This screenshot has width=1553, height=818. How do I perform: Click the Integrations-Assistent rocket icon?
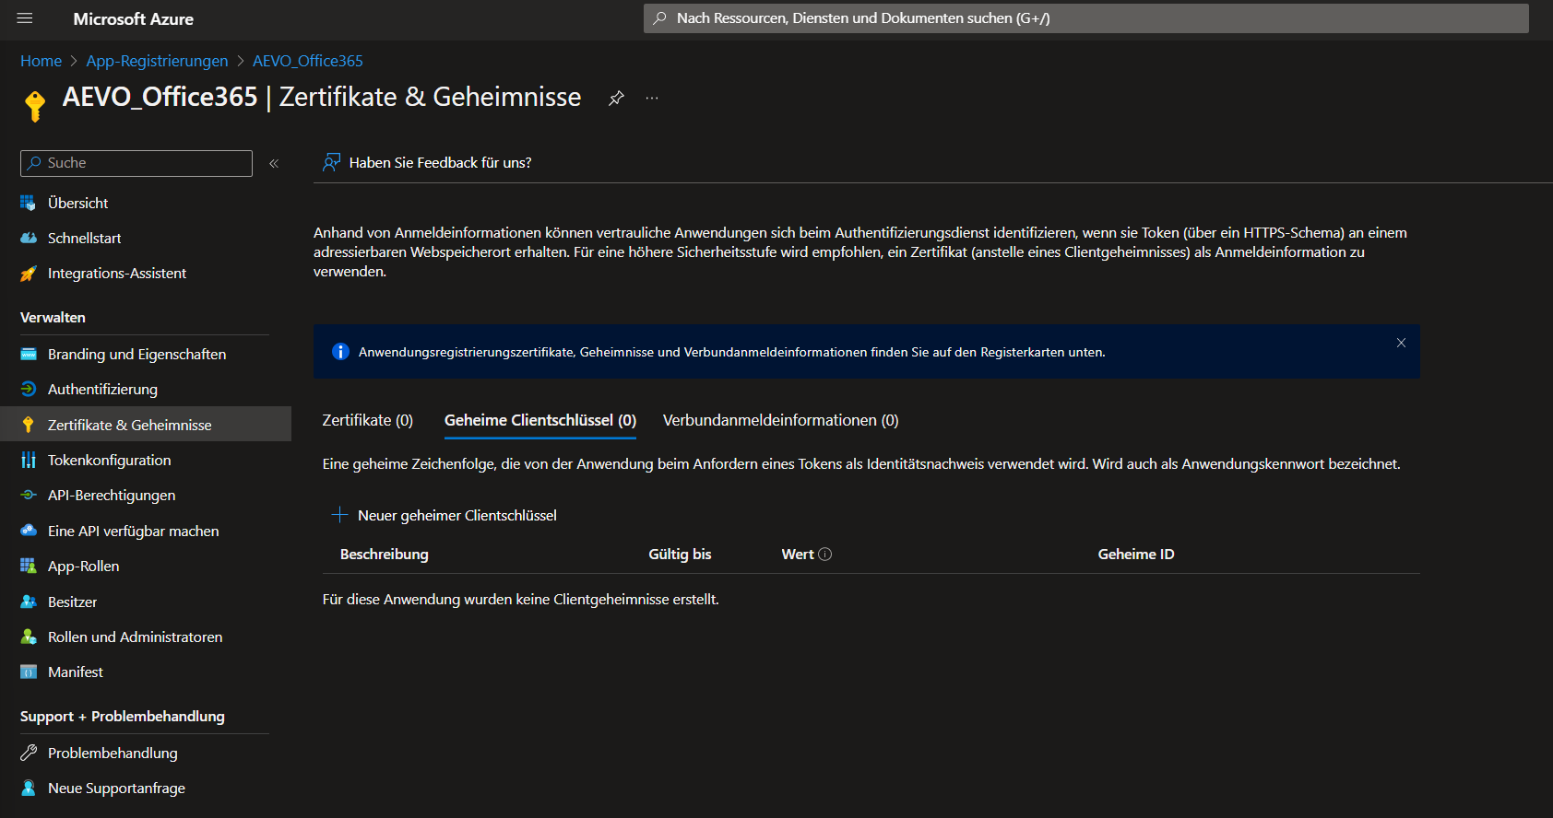[29, 274]
